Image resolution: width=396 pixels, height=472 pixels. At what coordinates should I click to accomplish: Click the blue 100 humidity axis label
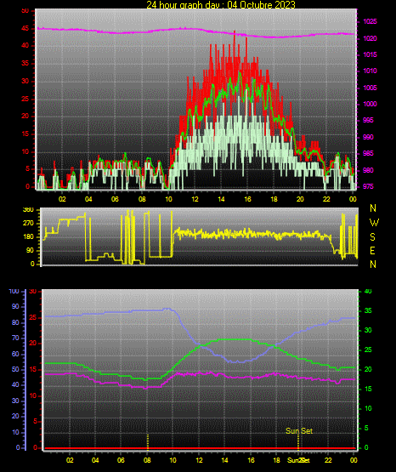14,292
